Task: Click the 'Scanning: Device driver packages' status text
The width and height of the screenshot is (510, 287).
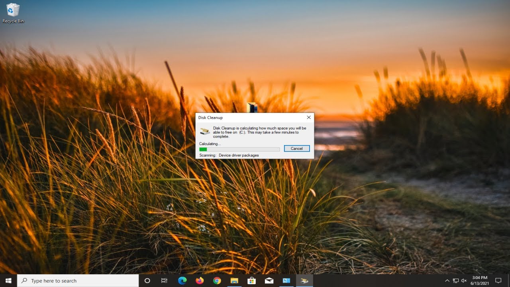Action: 229,155
